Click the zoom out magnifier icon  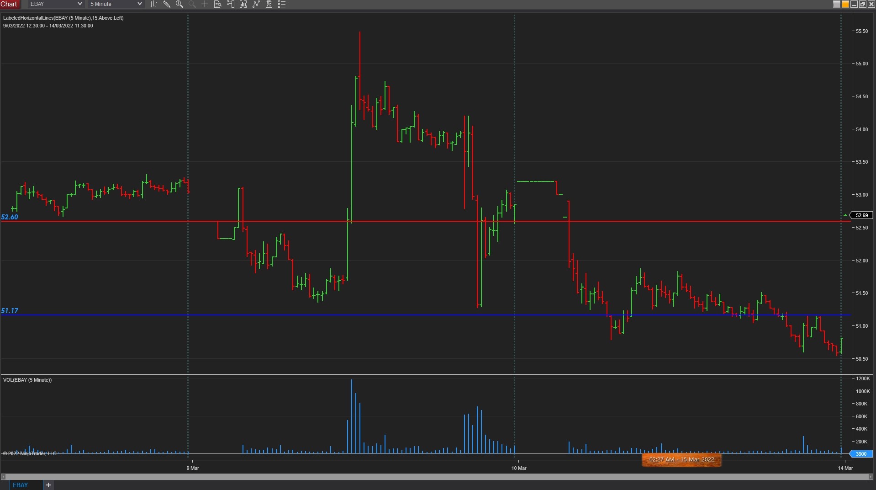pos(192,4)
